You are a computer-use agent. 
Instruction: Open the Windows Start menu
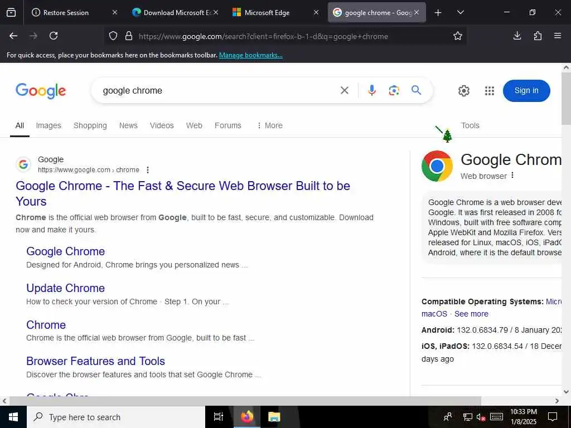[13, 417]
